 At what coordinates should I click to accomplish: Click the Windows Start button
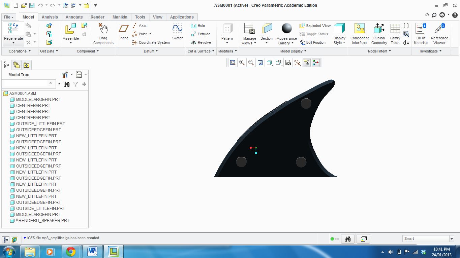click(x=8, y=252)
